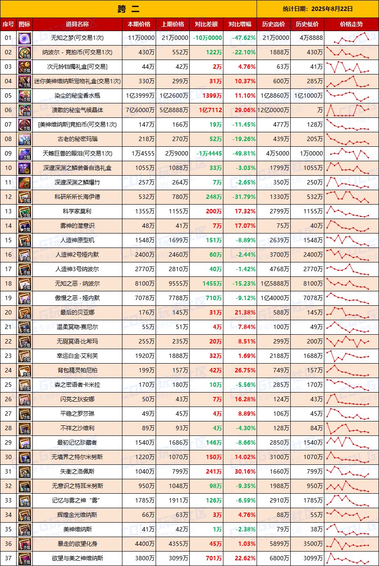Click the 30.16% increase value

245,472
